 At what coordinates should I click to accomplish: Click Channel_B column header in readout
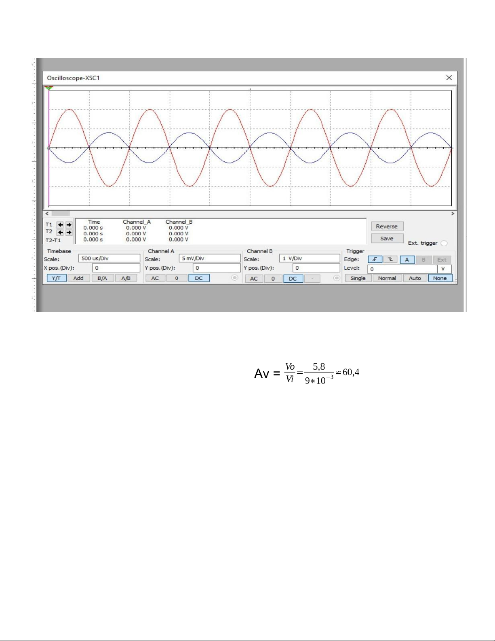179,222
